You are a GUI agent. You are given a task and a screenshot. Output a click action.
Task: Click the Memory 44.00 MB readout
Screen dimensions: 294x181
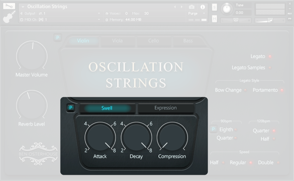(x=123, y=20)
